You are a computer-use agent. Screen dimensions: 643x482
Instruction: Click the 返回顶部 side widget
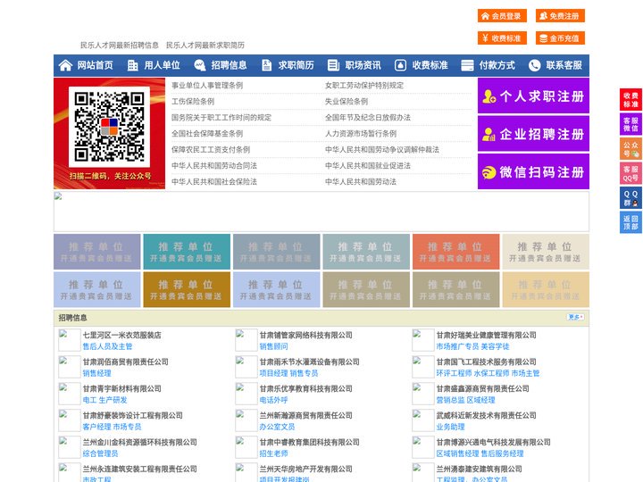pos(630,222)
